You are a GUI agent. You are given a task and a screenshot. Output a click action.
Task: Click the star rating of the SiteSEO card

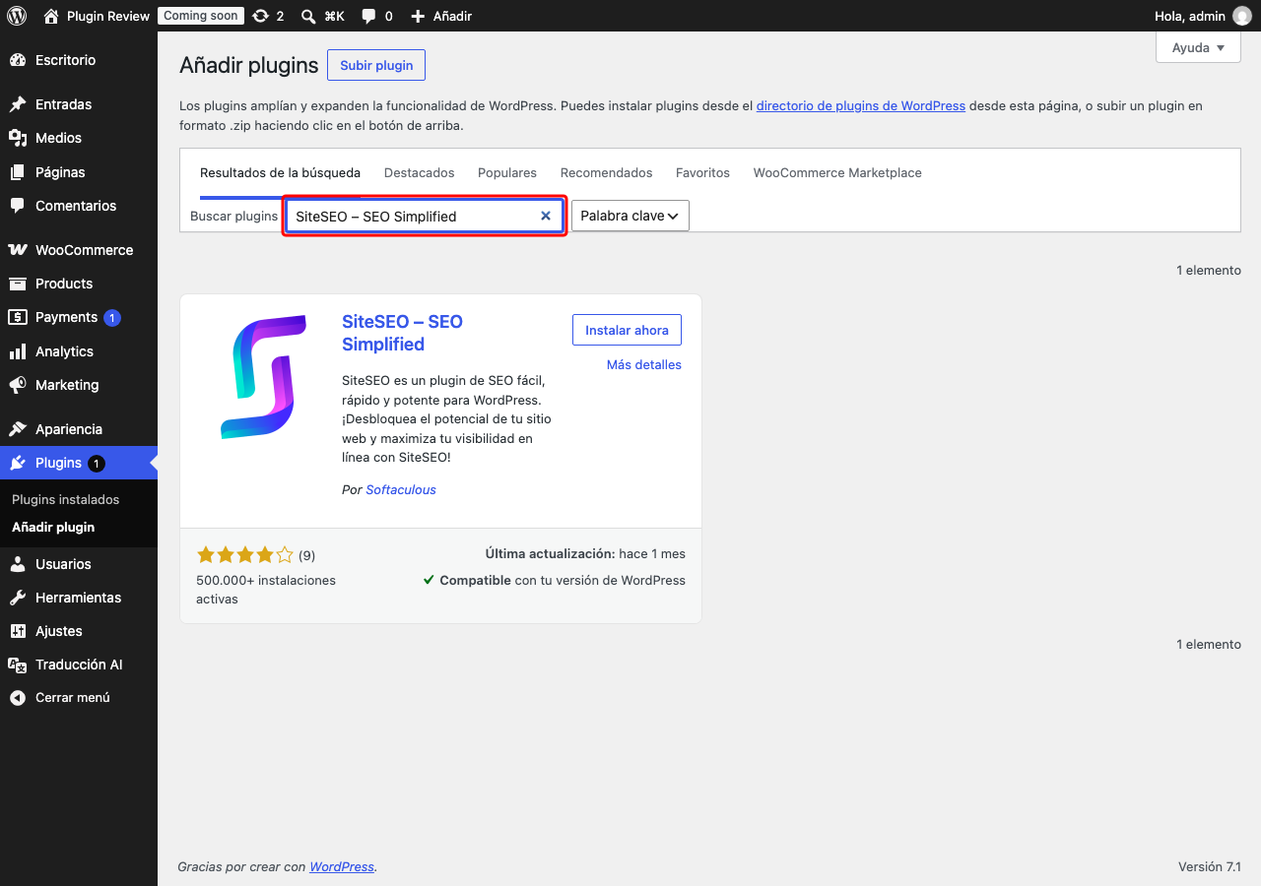[245, 555]
